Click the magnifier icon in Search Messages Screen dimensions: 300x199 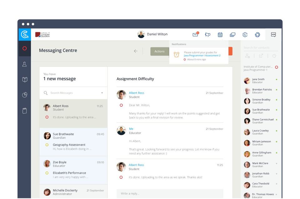click(x=46, y=93)
